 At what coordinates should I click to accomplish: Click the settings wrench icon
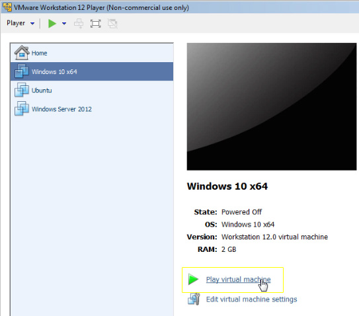194,299
